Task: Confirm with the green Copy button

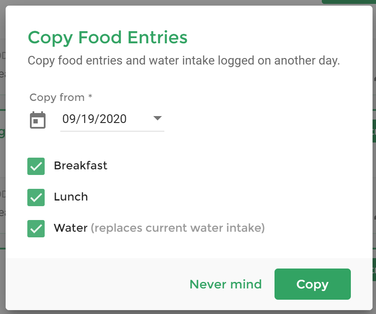Action: [x=312, y=284]
